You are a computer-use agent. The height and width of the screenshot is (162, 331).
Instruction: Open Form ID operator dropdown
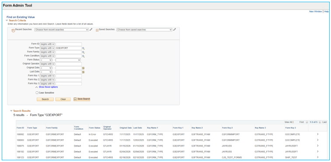[47, 44]
